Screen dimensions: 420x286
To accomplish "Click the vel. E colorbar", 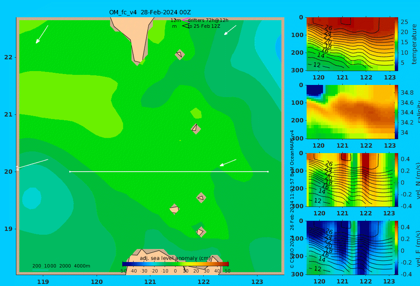I will (396, 248).
